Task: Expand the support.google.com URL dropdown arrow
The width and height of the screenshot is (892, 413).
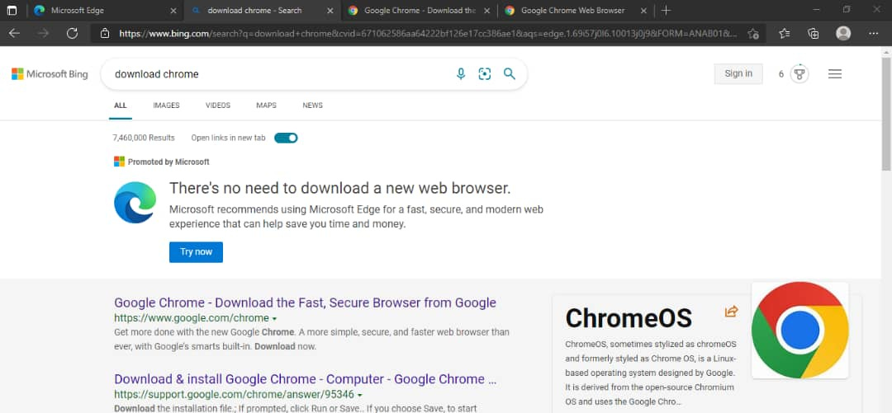Action: (360, 395)
